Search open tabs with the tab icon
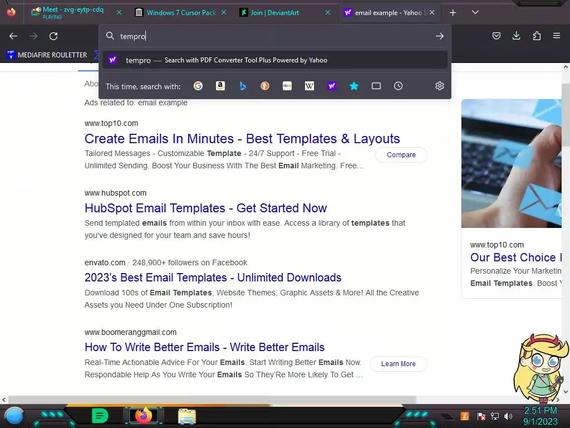This screenshot has width=570, height=428. pyautogui.click(x=376, y=86)
